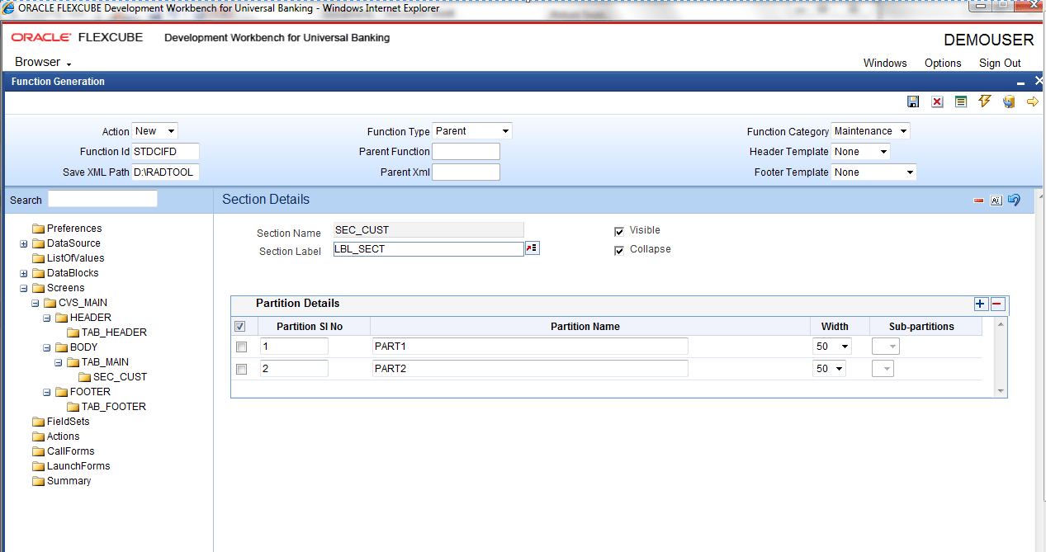The height and width of the screenshot is (552, 1046).
Task: Expand the DataSource tree node
Action: 24,244
